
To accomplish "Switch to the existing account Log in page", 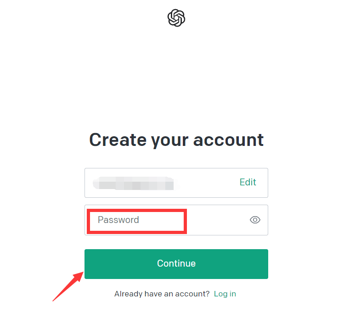I will [225, 294].
